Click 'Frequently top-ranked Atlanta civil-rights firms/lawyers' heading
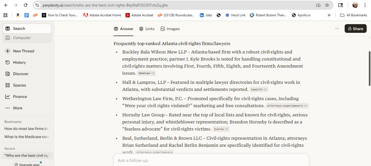This screenshot has width=371, height=166. point(172,43)
